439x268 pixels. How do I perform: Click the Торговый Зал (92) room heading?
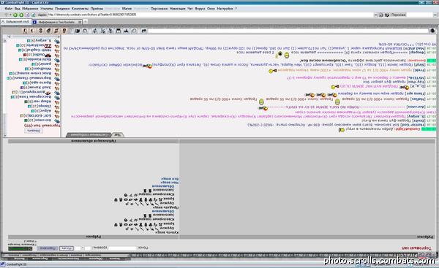coord(42,126)
